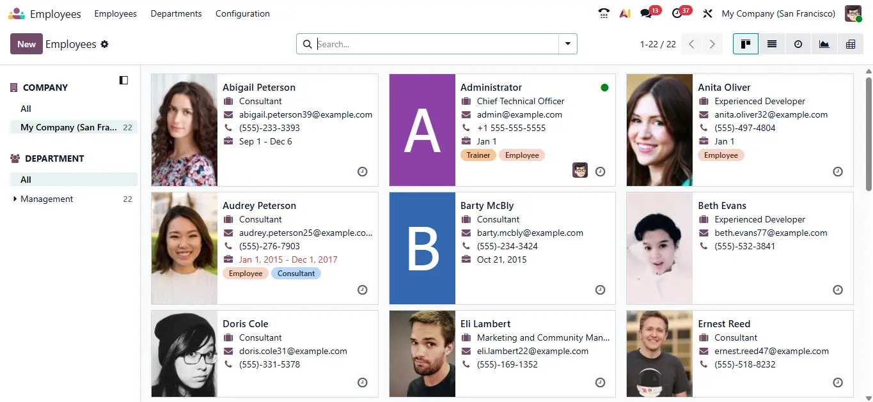Image resolution: width=873 pixels, height=402 pixels.
Task: Open Doris Cole's name
Action: (x=246, y=324)
